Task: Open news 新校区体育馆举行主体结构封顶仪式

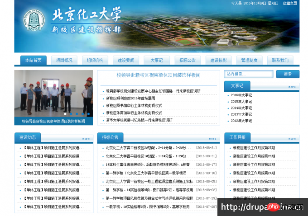Action: click(x=134, y=113)
